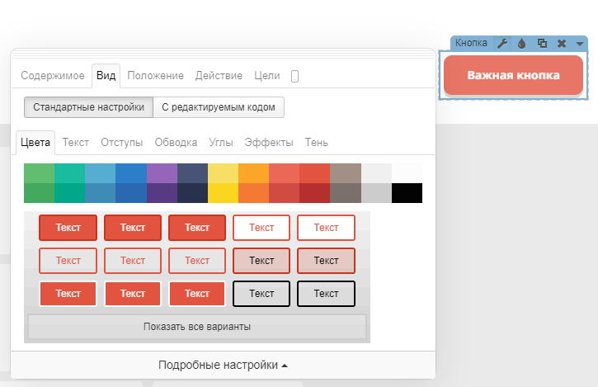Go to the Действие tab

(219, 76)
